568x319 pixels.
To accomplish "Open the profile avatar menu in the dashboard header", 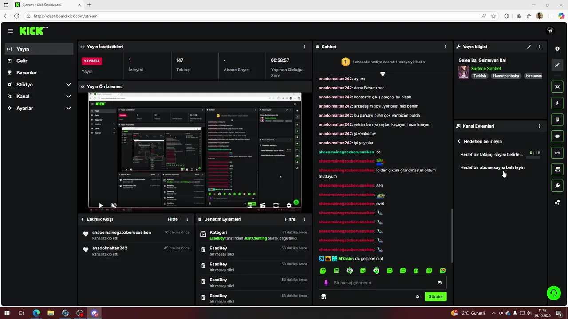I will tap(550, 31).
